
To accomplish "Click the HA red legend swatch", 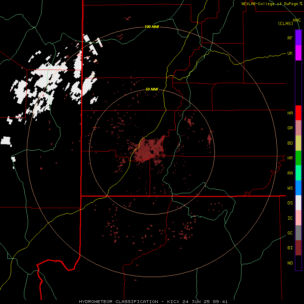I will (x=298, y=113).
